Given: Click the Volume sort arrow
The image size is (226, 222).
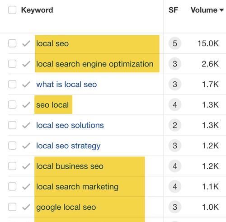Looking at the screenshot, I should tap(221, 10).
